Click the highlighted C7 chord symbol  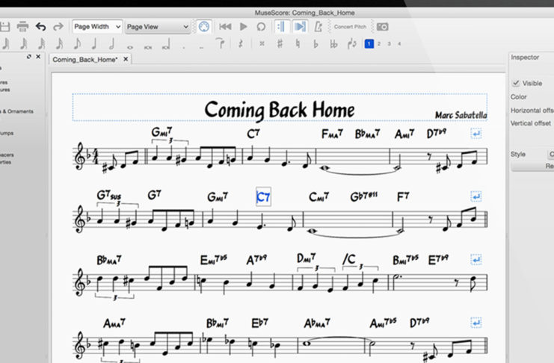pos(263,197)
